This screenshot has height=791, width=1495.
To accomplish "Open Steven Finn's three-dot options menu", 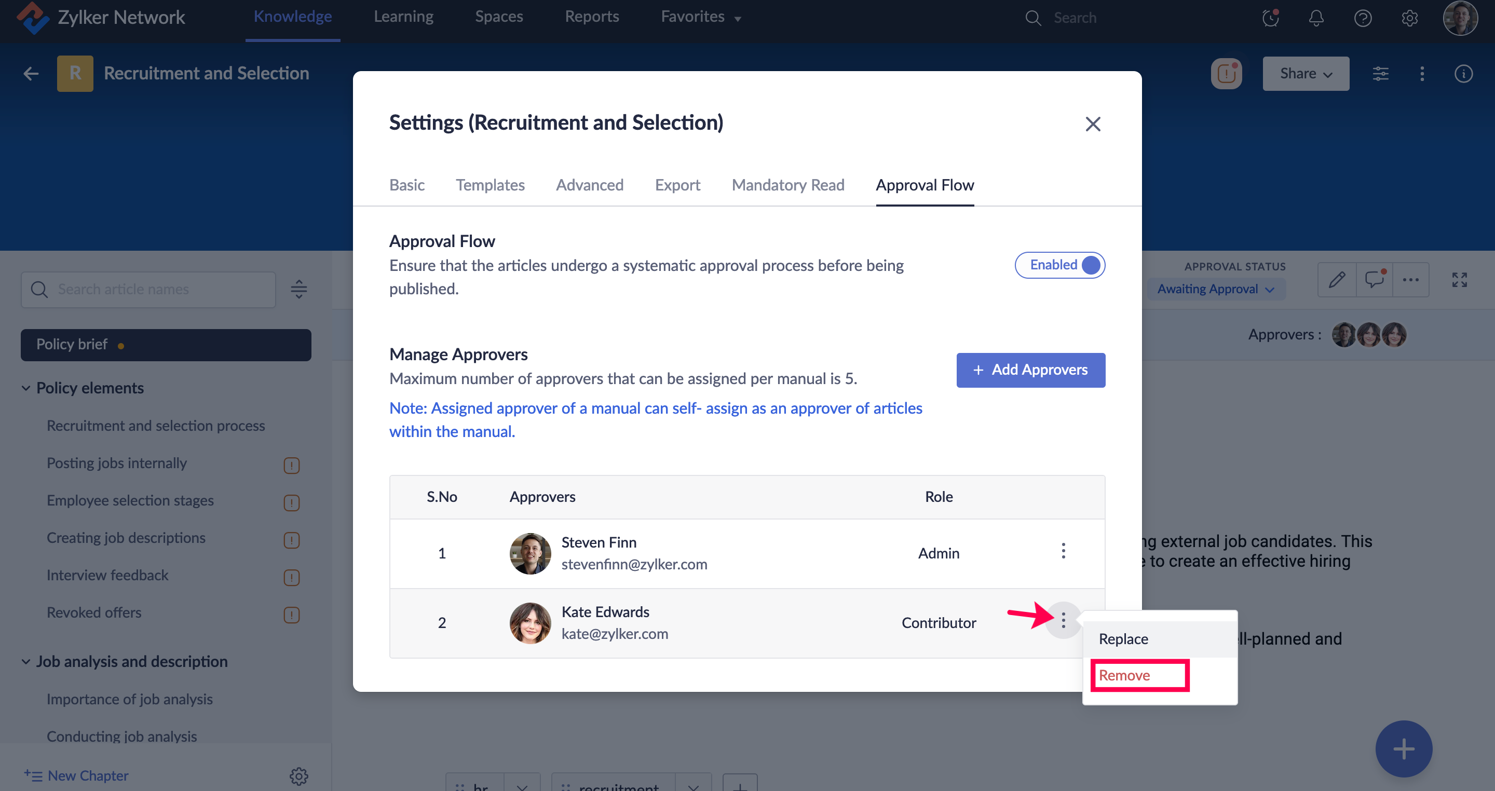I will (1063, 551).
